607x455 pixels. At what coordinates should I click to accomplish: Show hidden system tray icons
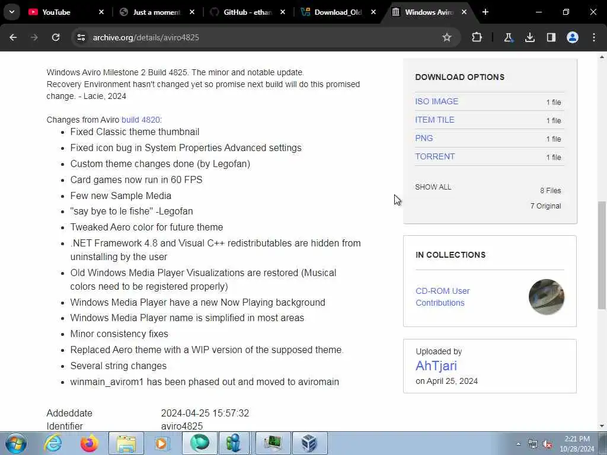click(518, 444)
